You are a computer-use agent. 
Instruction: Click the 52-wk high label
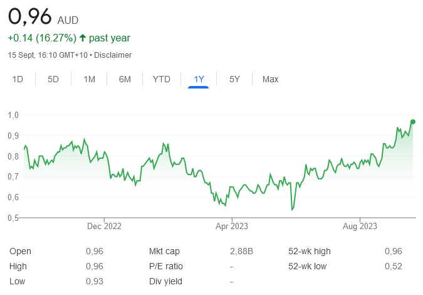click(x=310, y=251)
